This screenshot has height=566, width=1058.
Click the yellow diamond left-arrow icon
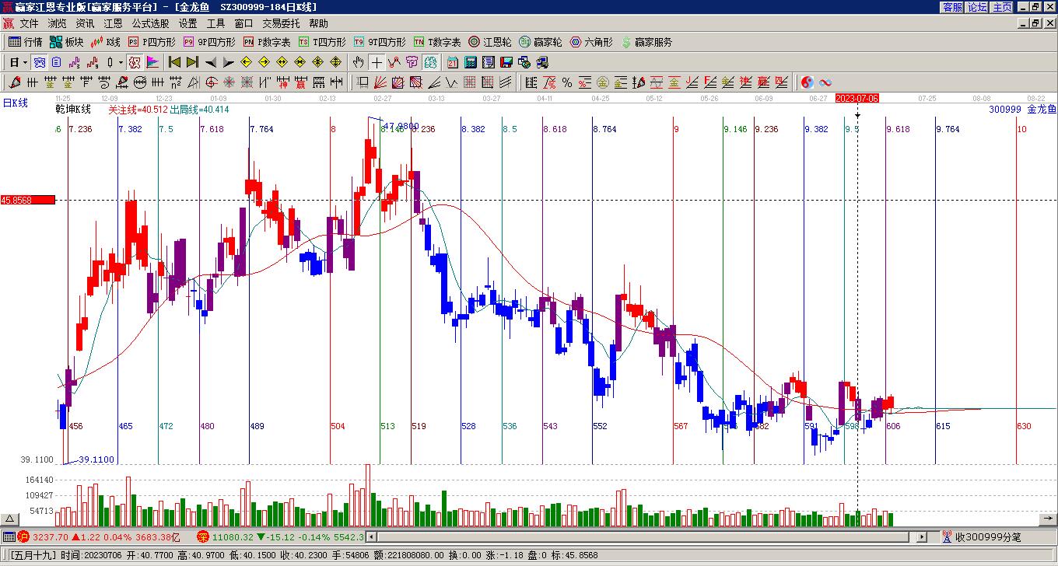(246, 62)
